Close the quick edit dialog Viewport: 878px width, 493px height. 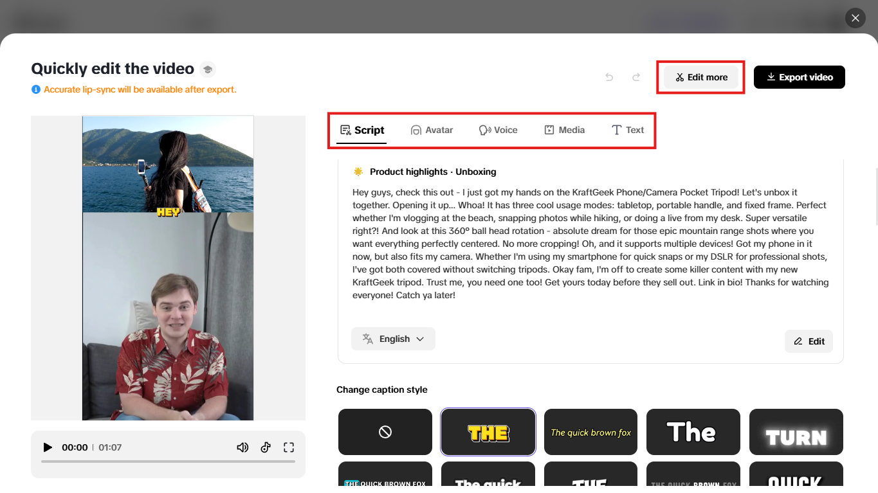coord(855,18)
